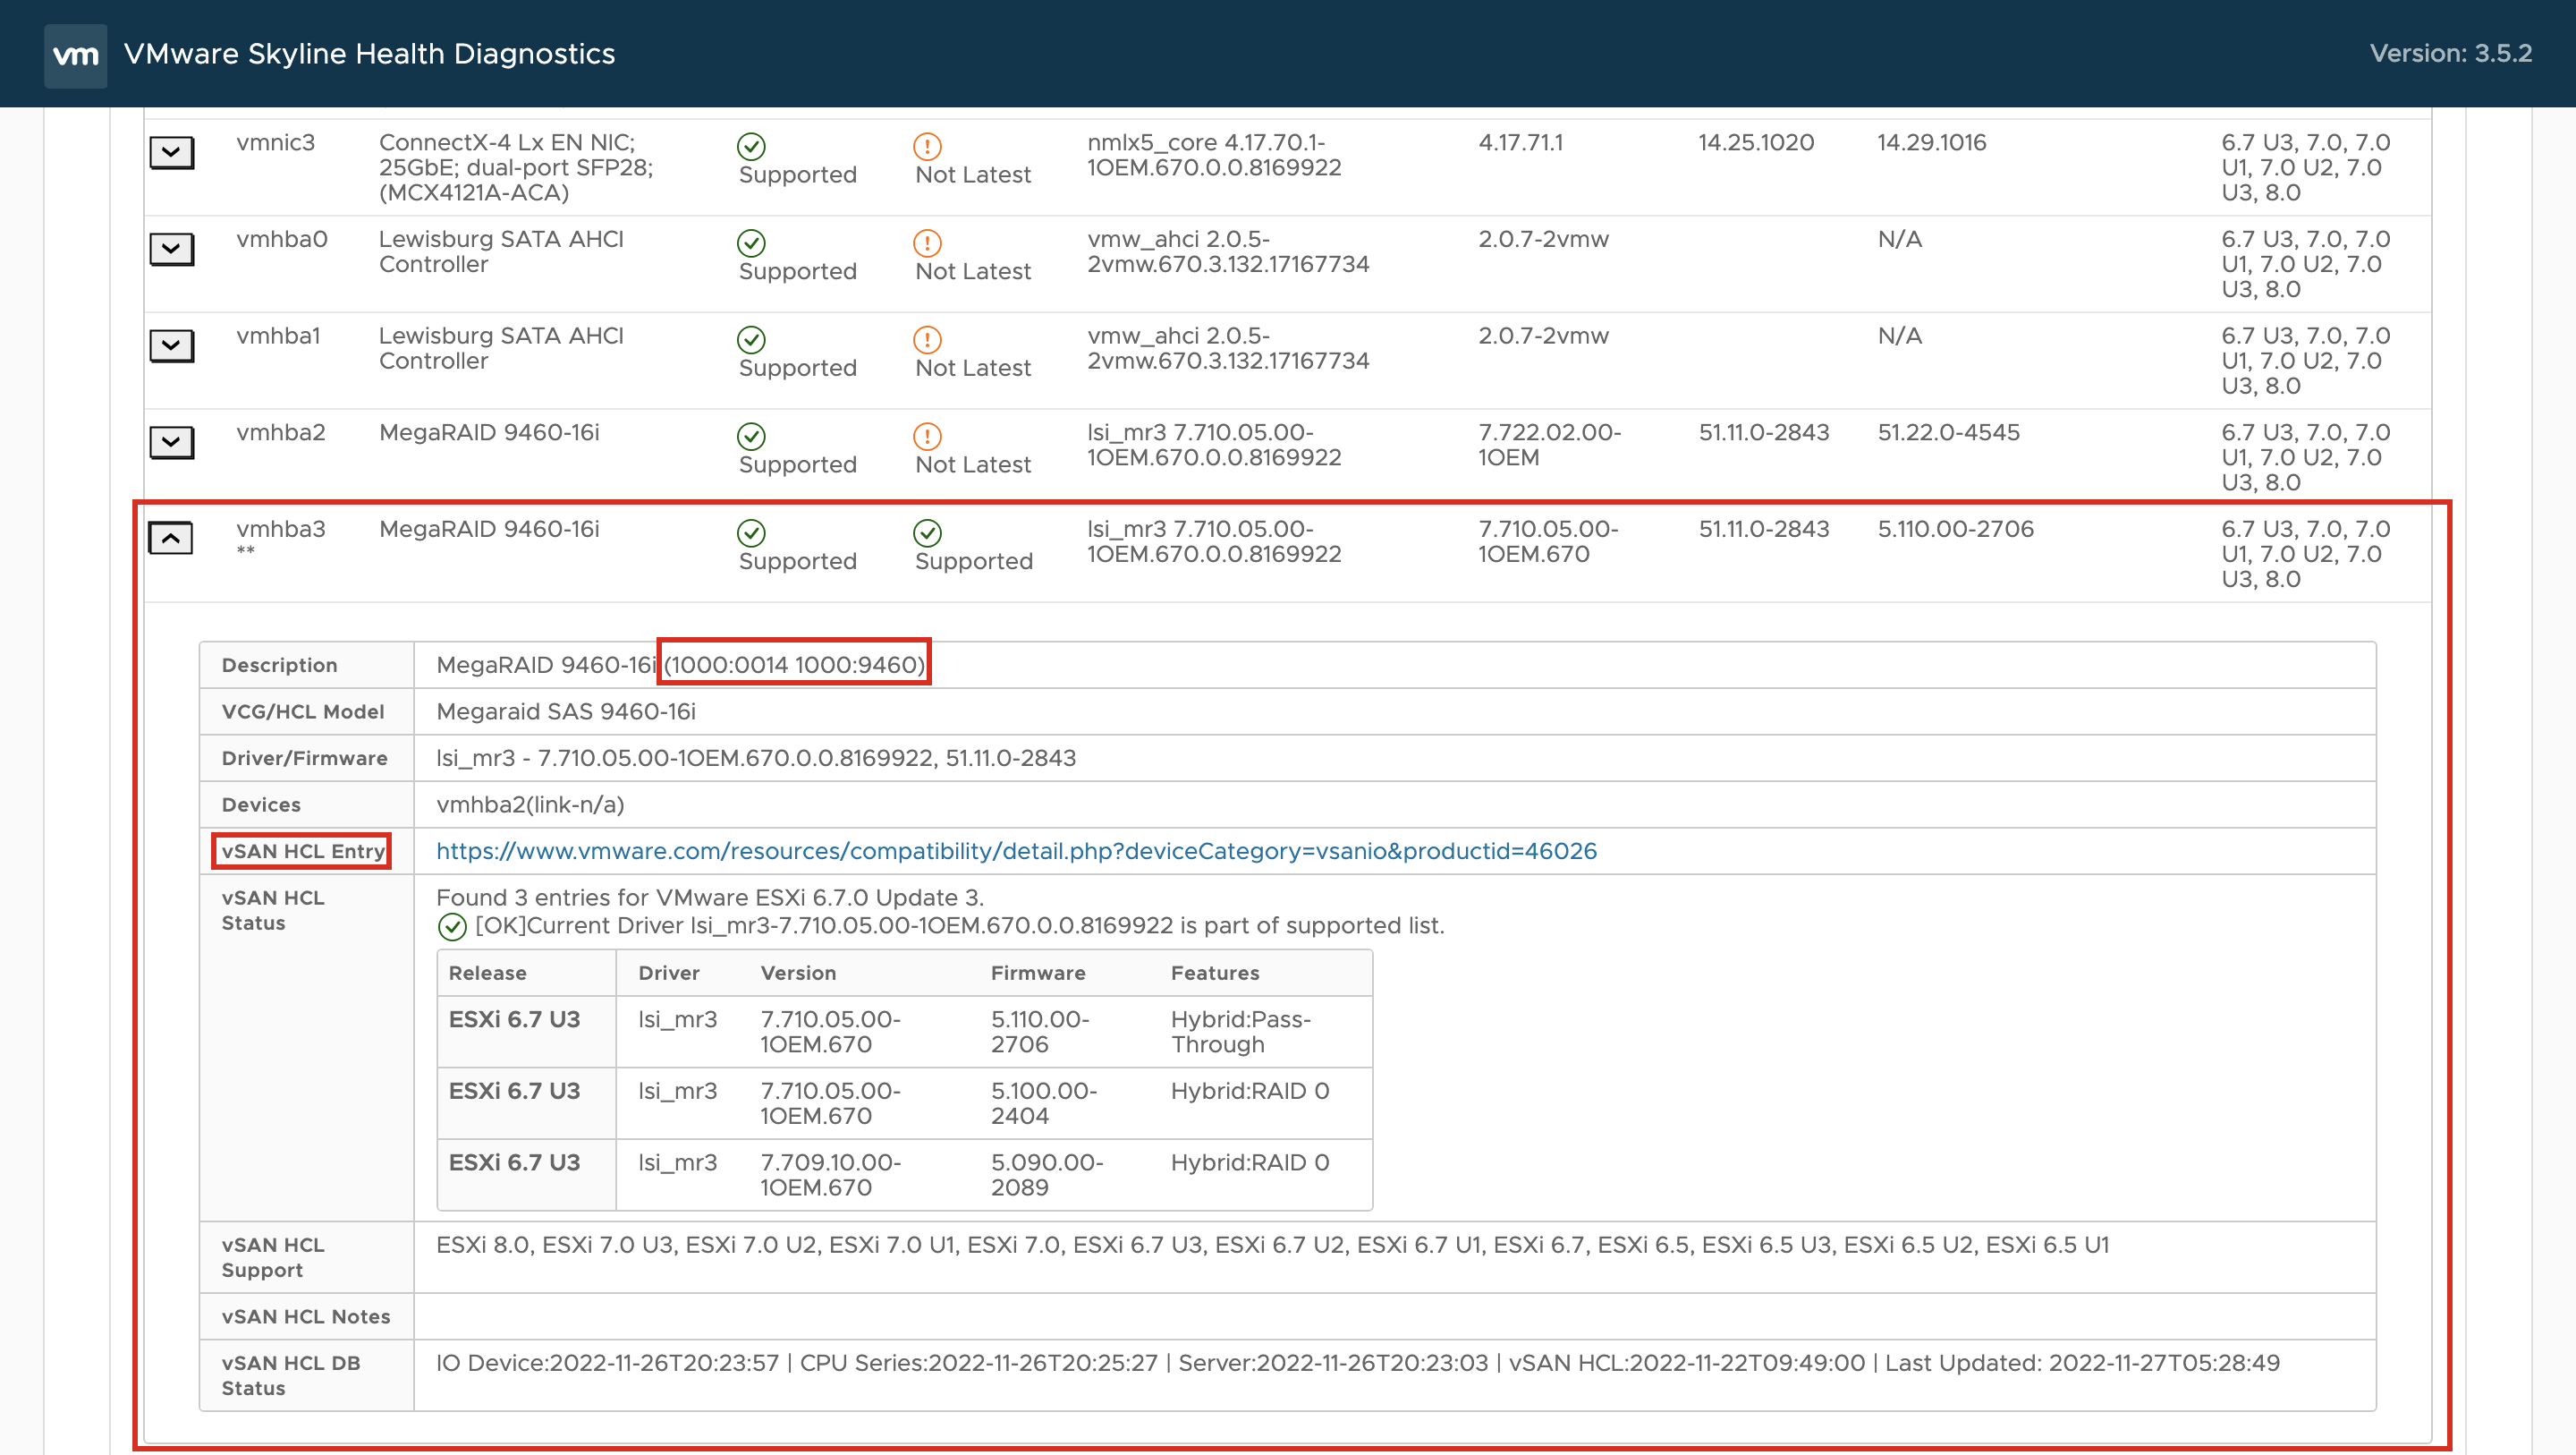Click the Hybrid:Pass-Through feature cell
2576x1455 pixels.
click(1240, 1032)
